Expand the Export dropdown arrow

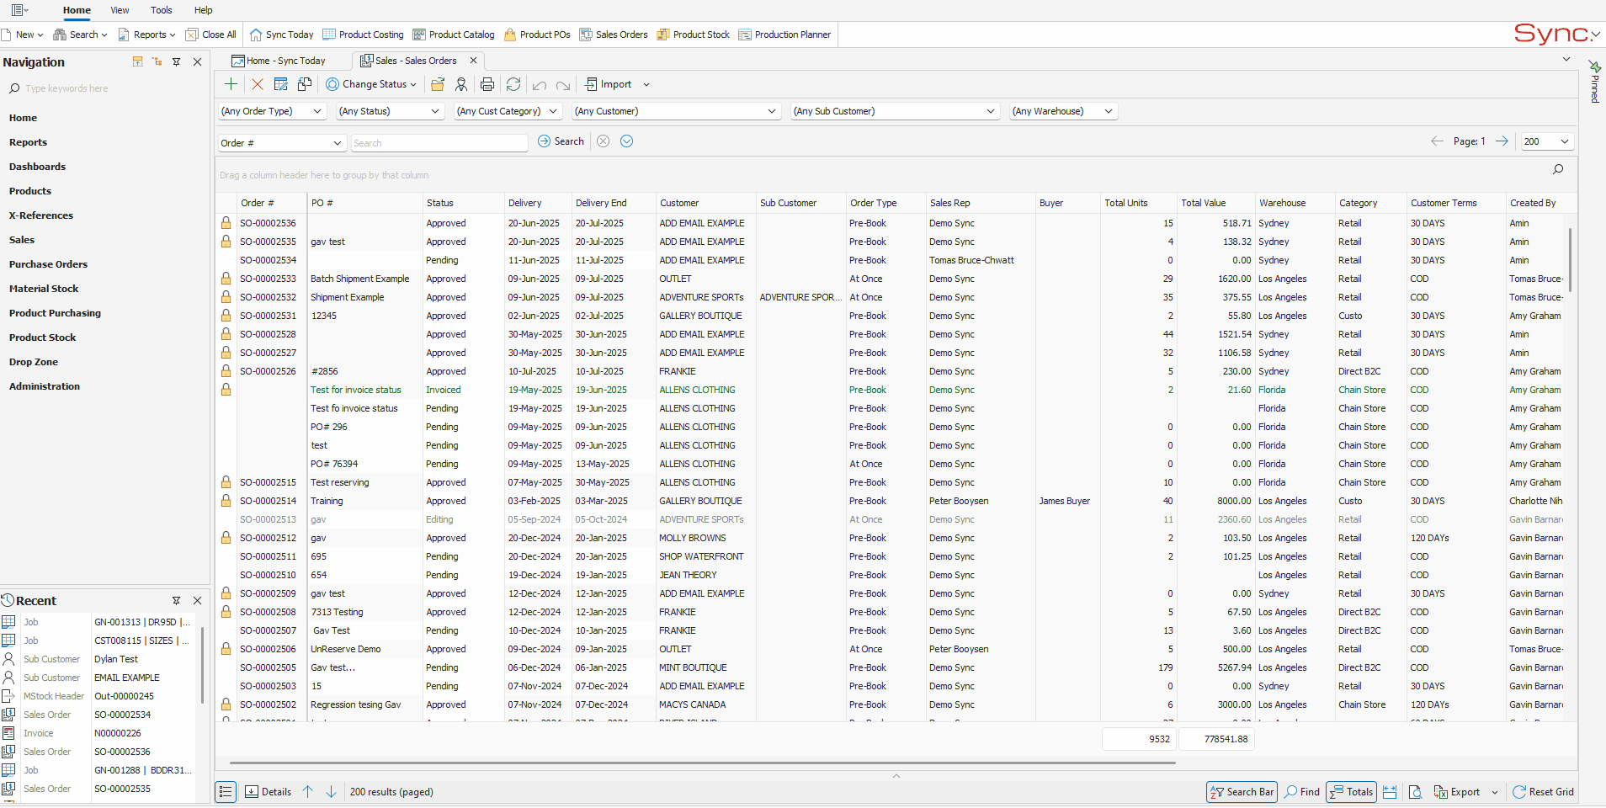[x=1495, y=792]
